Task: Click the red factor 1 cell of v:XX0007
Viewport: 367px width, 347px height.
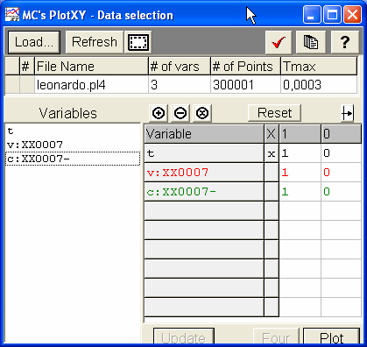Action: click(300, 173)
